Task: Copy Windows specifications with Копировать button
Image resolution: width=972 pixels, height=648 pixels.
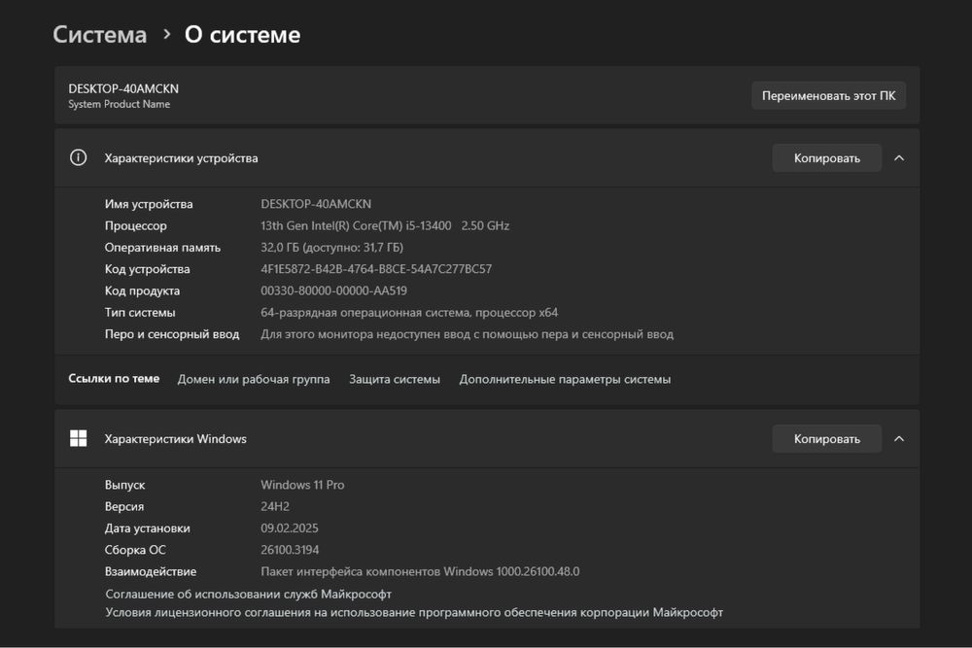Action: tap(826, 438)
